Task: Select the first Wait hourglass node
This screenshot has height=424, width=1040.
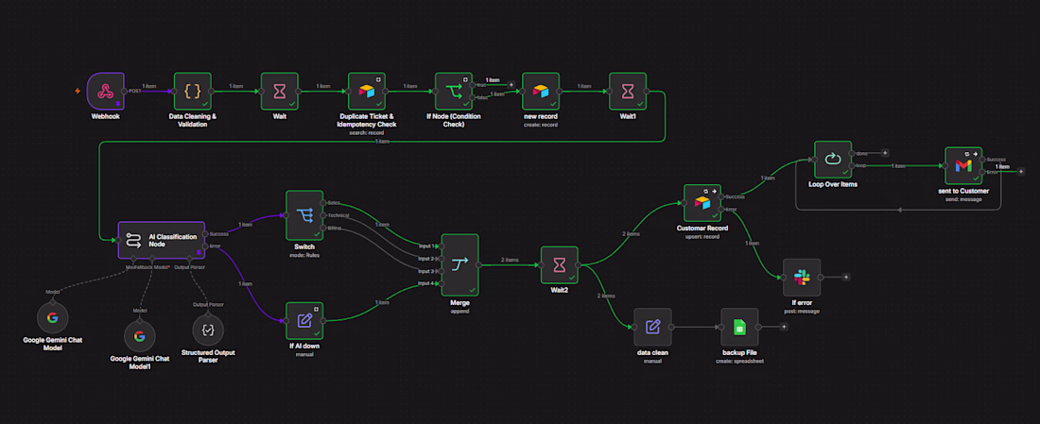Action: point(279,92)
